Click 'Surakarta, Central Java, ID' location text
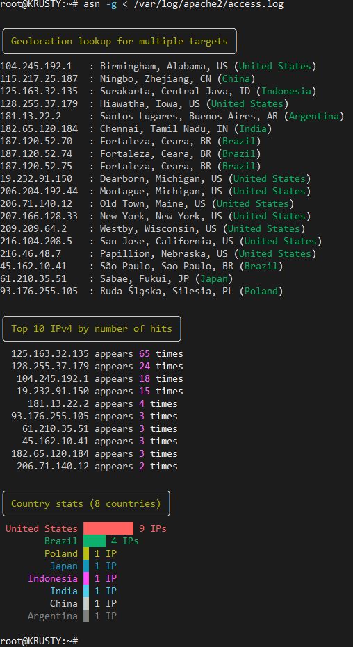353x647 pixels. point(175,91)
